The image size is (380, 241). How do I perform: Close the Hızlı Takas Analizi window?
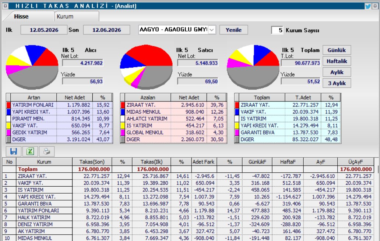coord(375,6)
